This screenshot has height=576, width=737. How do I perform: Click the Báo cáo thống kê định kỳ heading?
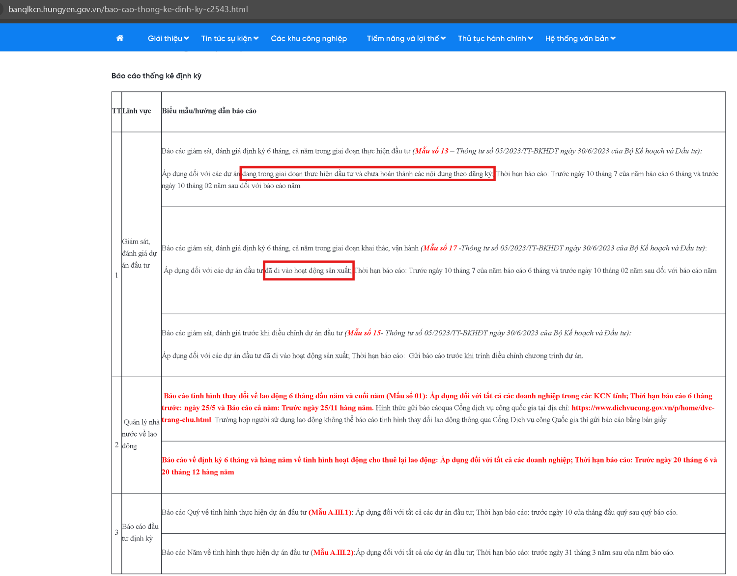pos(156,76)
